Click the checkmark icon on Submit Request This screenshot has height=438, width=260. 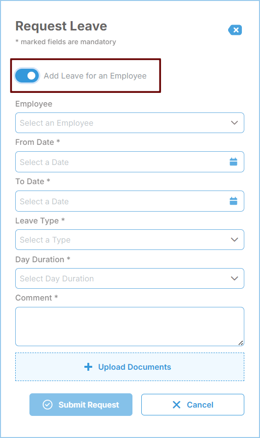(48, 405)
